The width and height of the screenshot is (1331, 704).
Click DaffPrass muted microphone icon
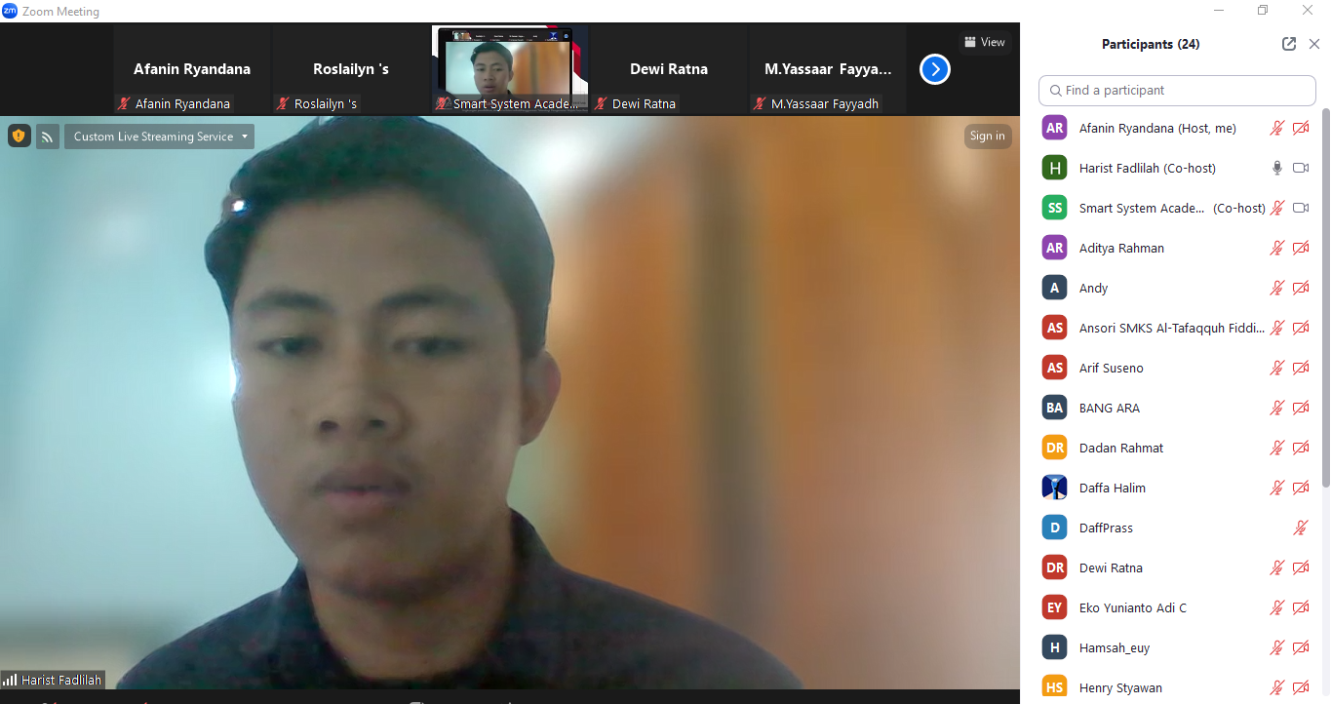click(x=1300, y=528)
